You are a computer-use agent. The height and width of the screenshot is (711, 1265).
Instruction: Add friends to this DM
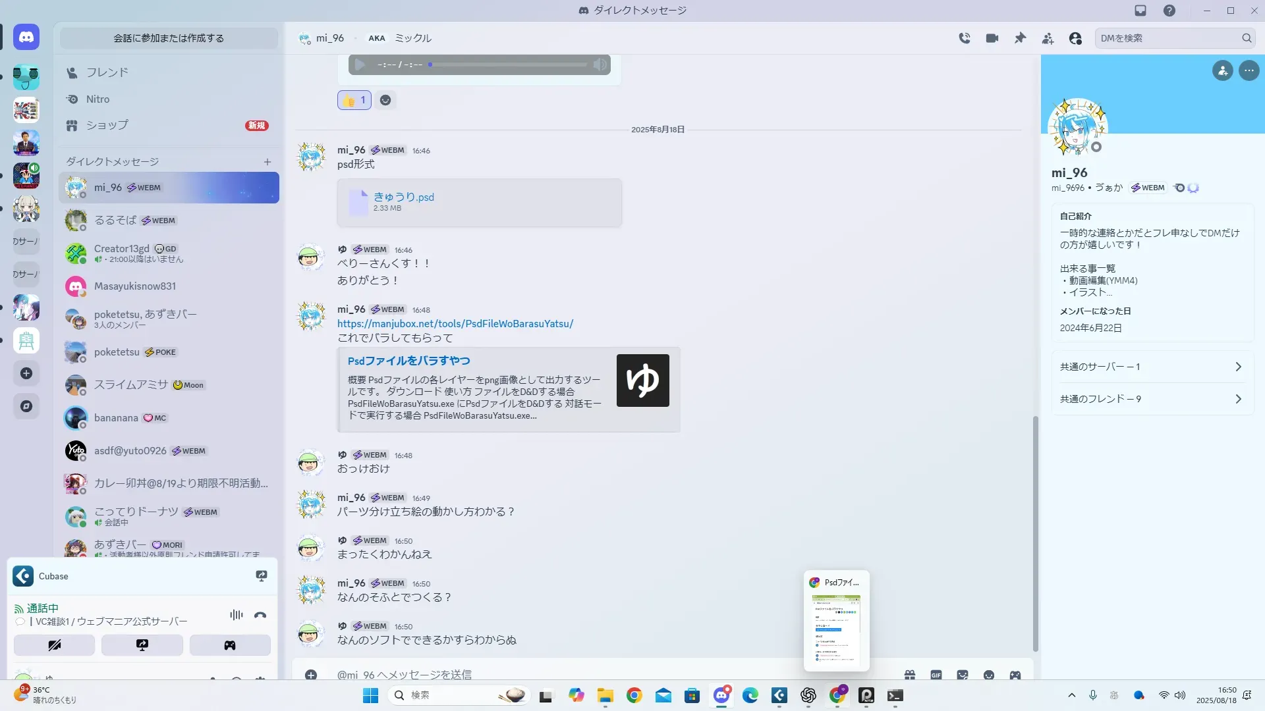coord(1048,38)
